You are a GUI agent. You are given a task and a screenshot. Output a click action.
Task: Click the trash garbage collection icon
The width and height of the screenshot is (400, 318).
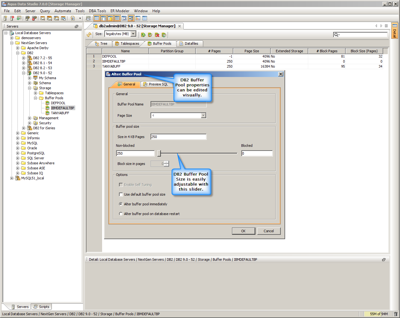[x=396, y=314]
